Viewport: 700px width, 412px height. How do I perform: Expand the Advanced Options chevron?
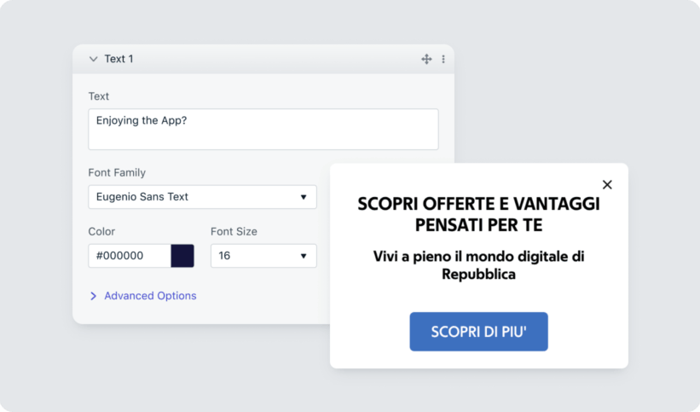click(x=93, y=296)
